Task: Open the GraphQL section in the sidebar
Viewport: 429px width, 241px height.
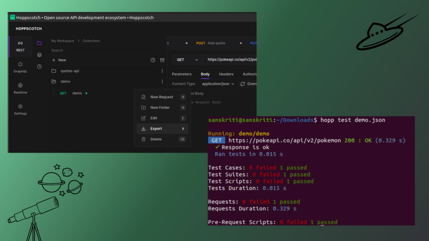Action: [20, 67]
